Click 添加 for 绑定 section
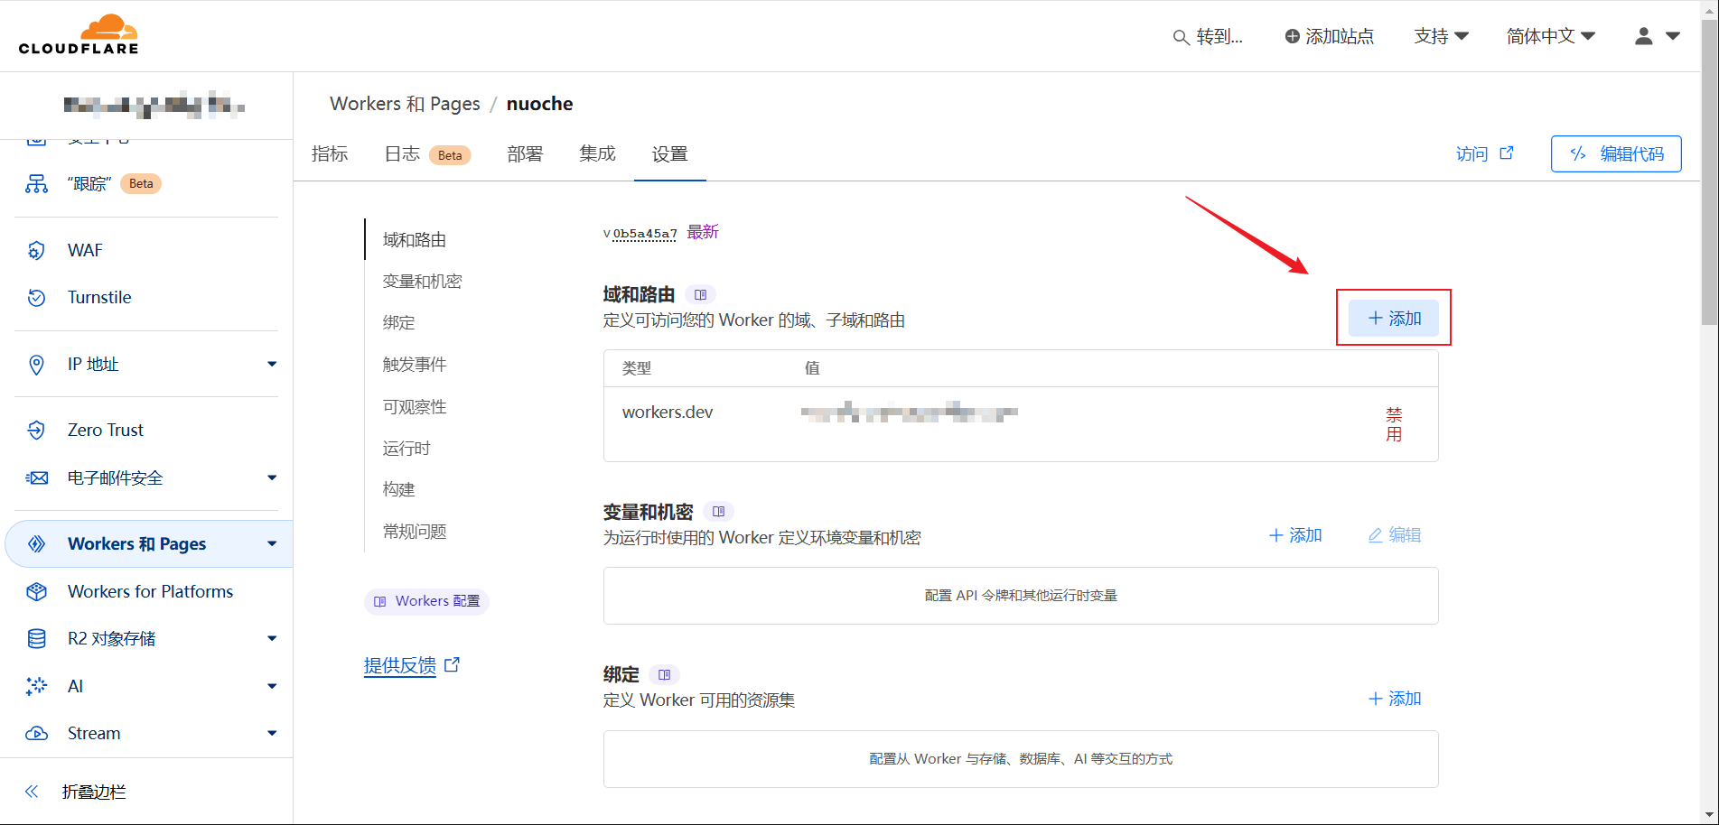The height and width of the screenshot is (825, 1719). coord(1395,699)
